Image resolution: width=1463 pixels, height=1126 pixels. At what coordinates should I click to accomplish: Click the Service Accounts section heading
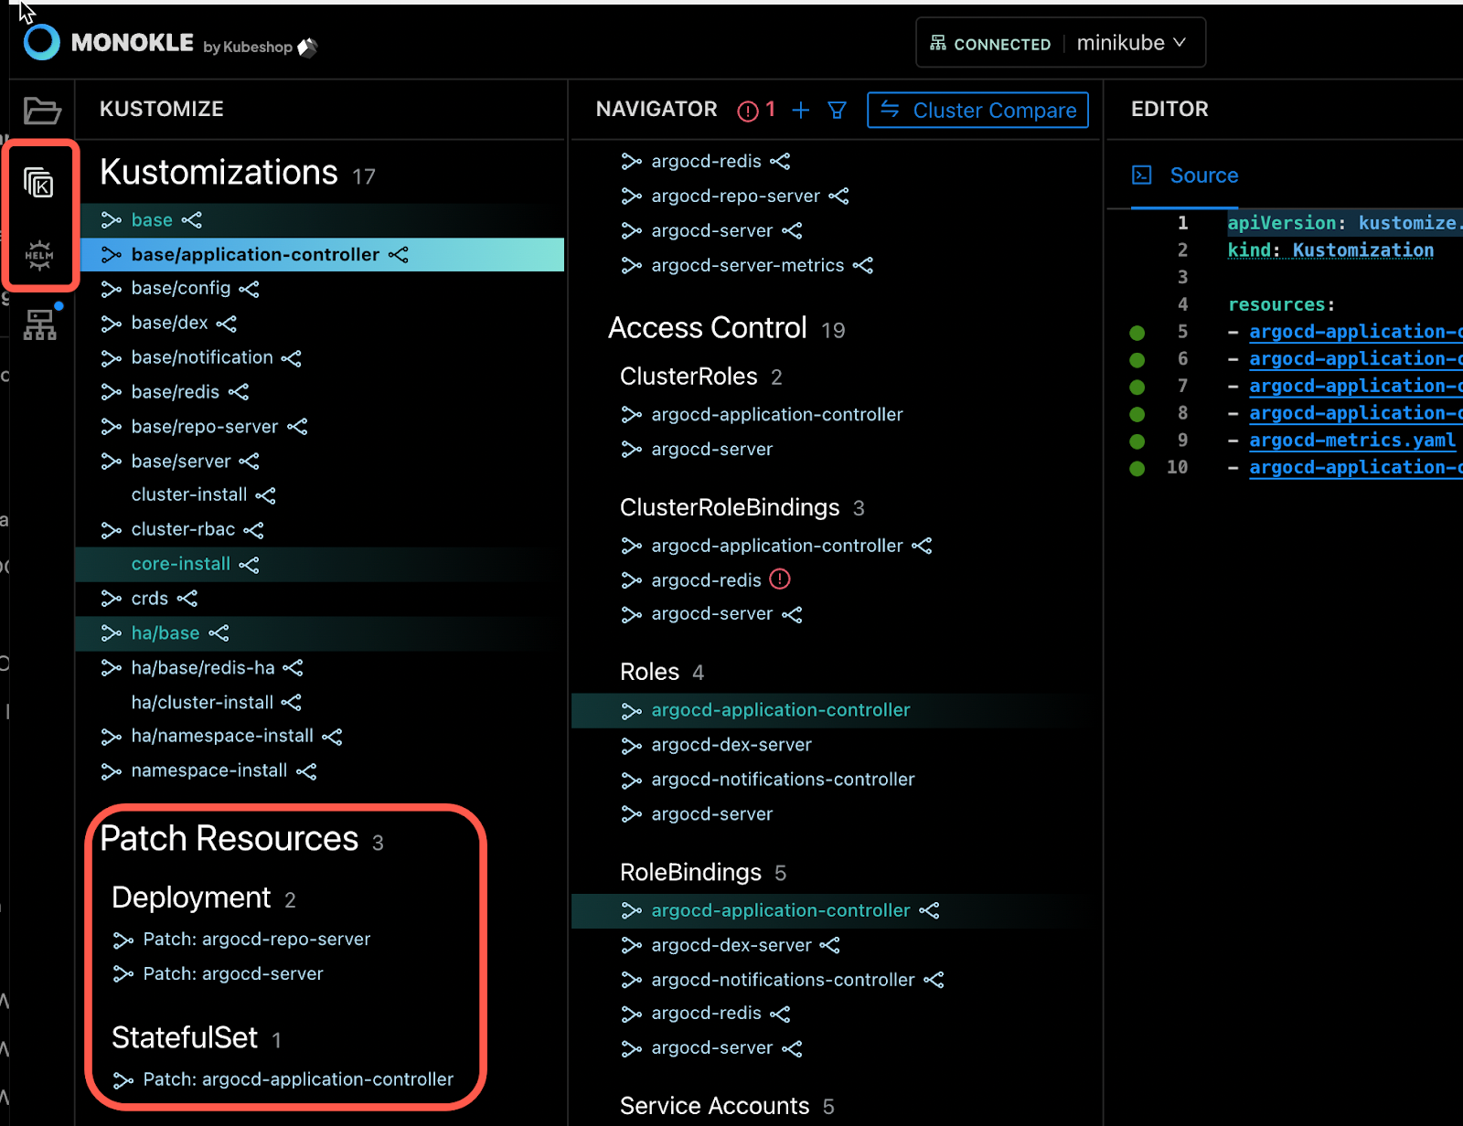click(x=714, y=1106)
